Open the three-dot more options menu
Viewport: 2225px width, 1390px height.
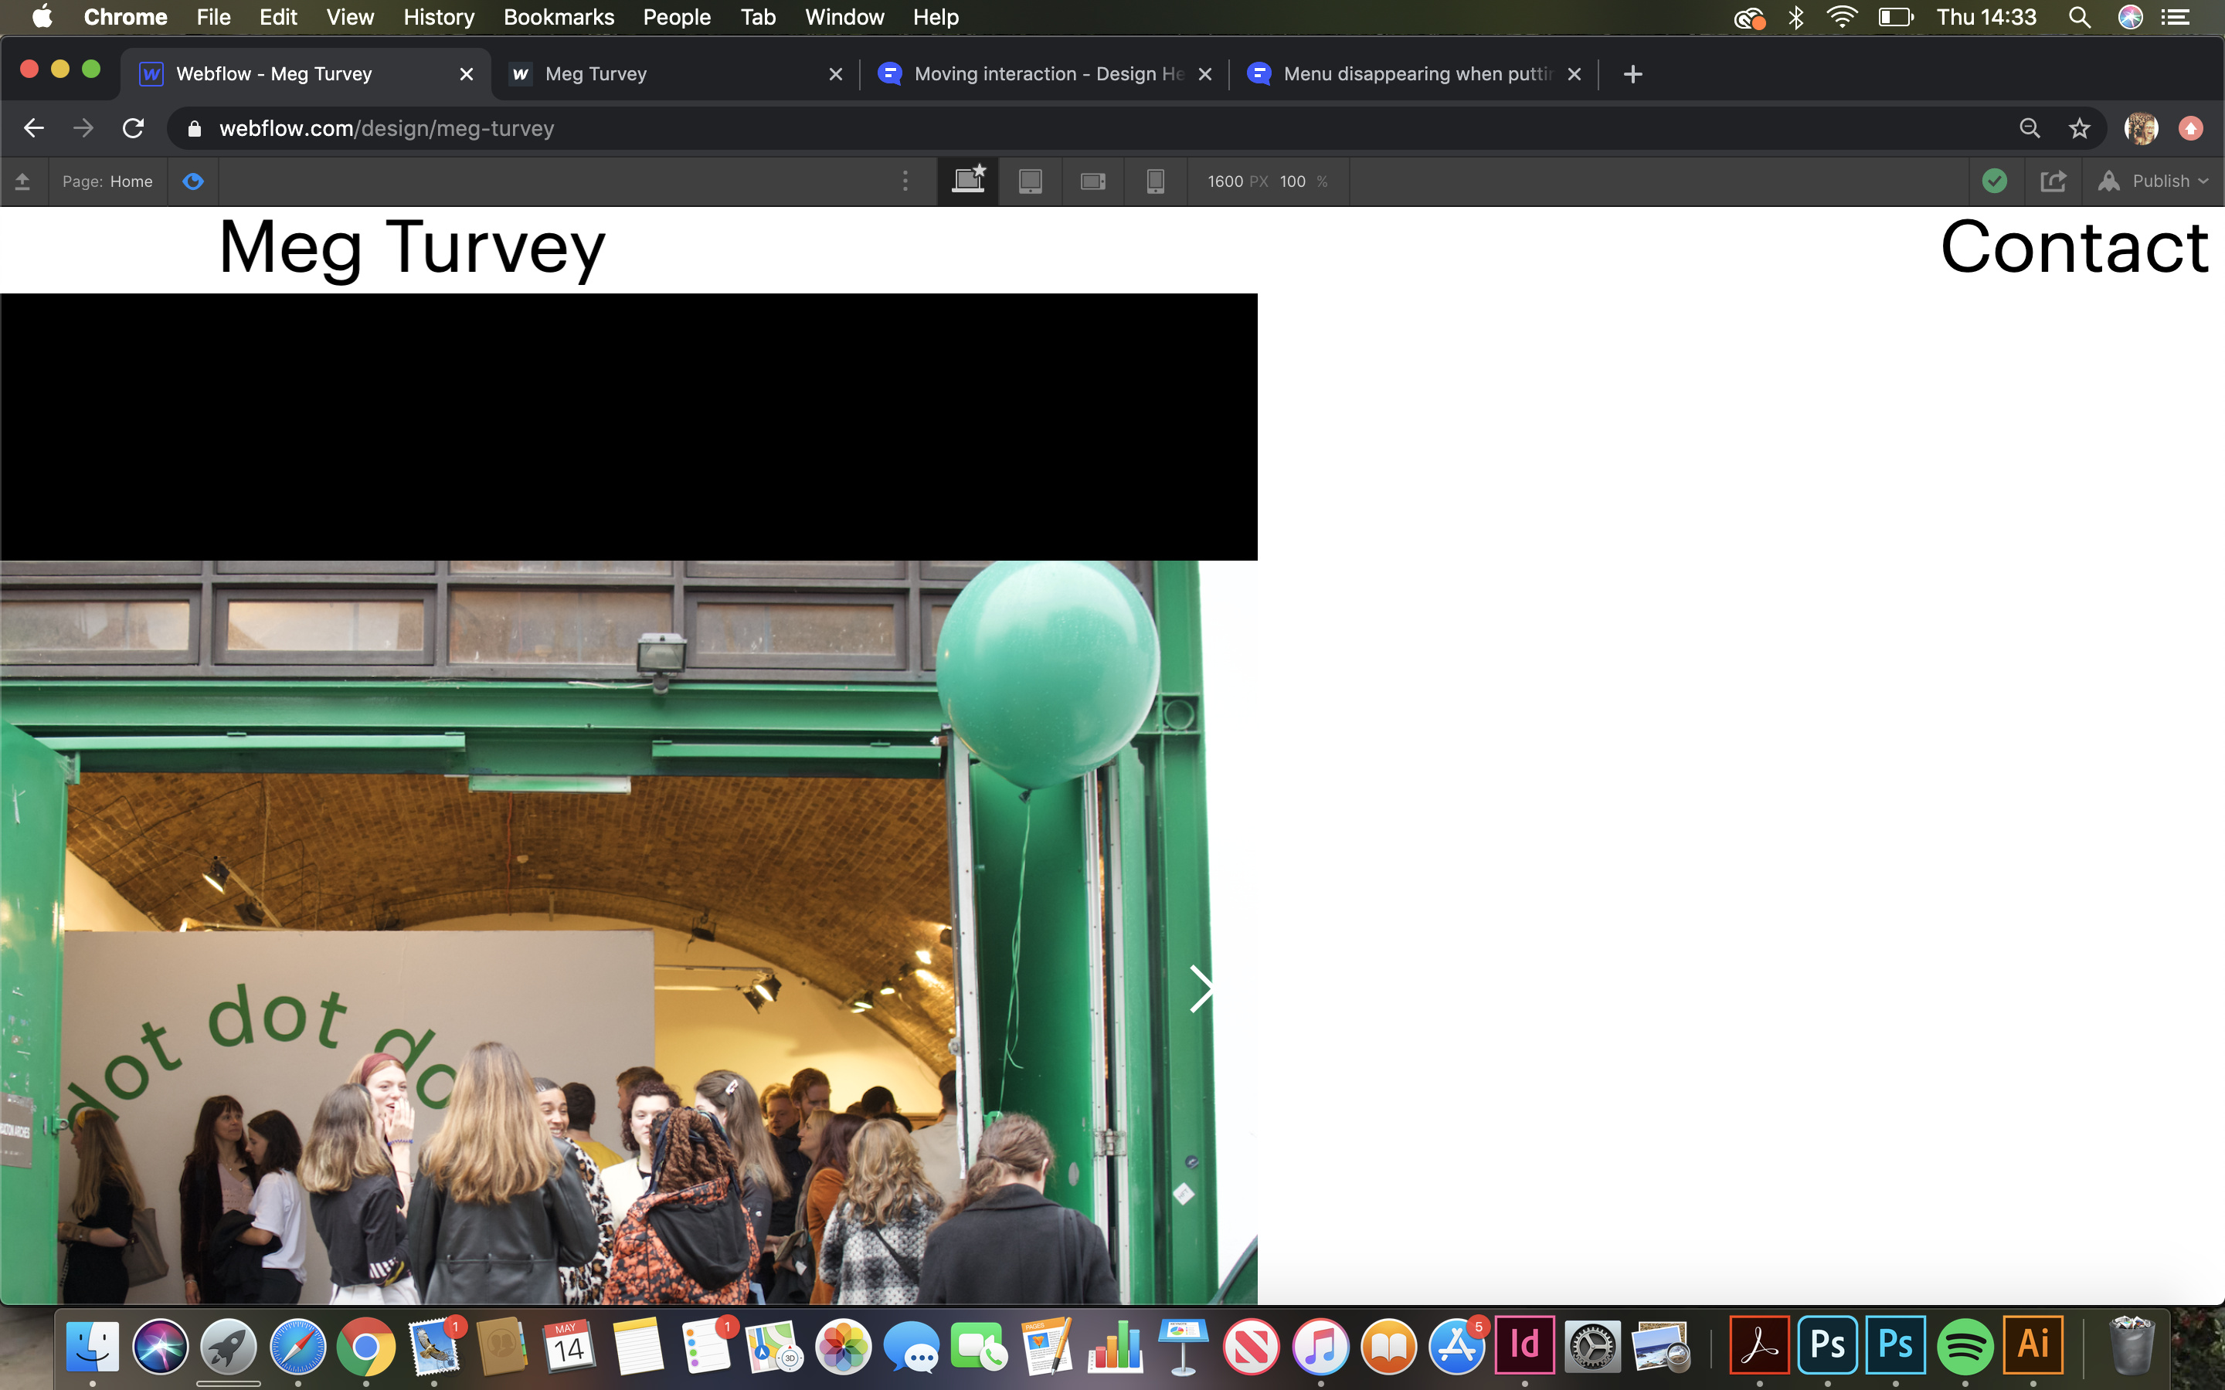pos(905,181)
